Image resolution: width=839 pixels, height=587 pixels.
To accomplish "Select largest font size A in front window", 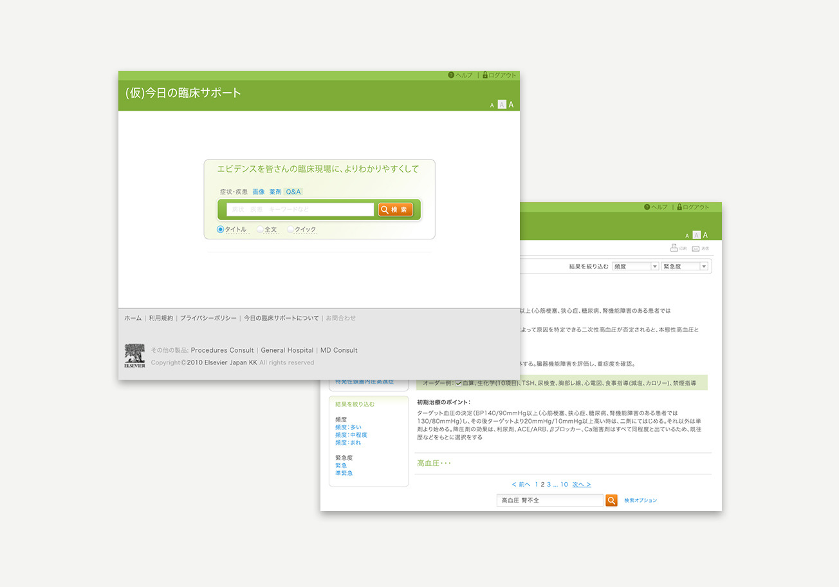I will click(x=511, y=105).
